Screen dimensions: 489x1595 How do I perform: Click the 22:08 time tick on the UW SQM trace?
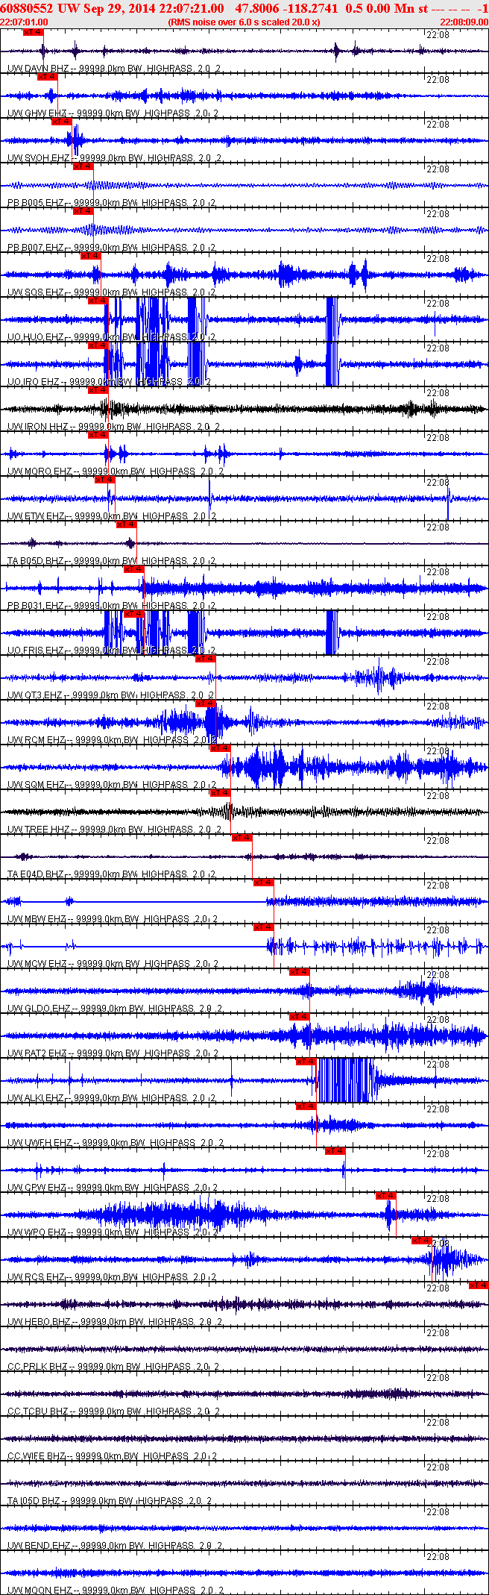coord(438,751)
